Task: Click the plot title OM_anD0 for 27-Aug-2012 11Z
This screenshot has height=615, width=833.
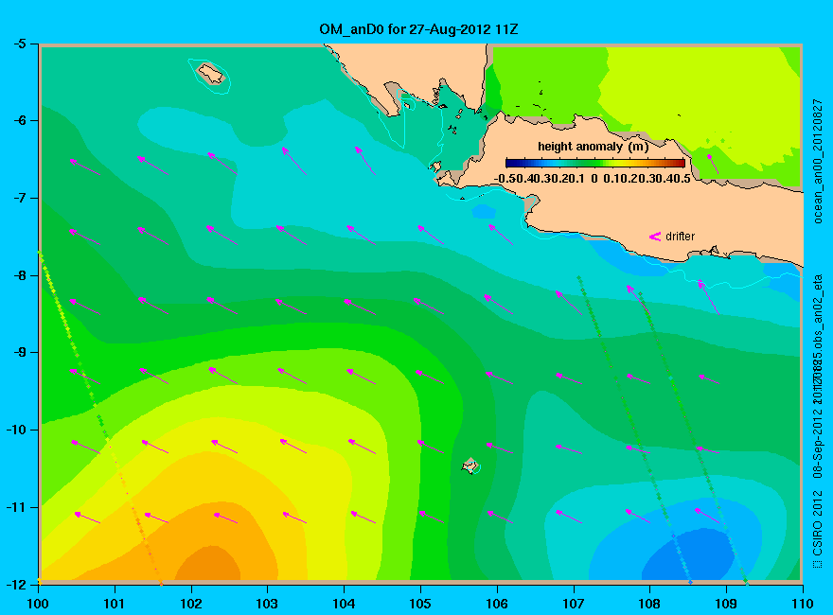Action: tap(418, 29)
